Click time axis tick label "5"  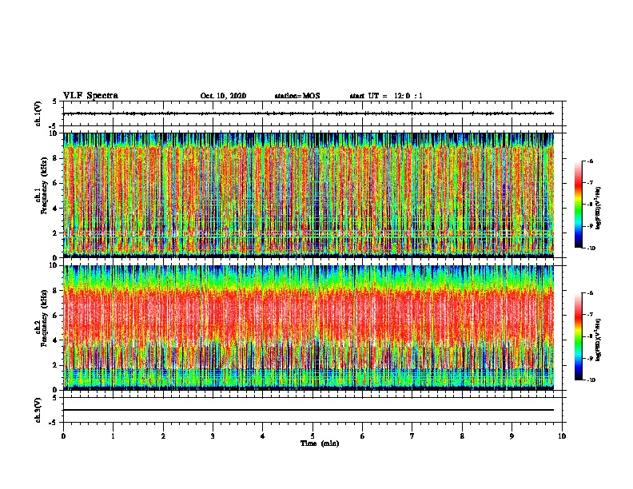313,435
